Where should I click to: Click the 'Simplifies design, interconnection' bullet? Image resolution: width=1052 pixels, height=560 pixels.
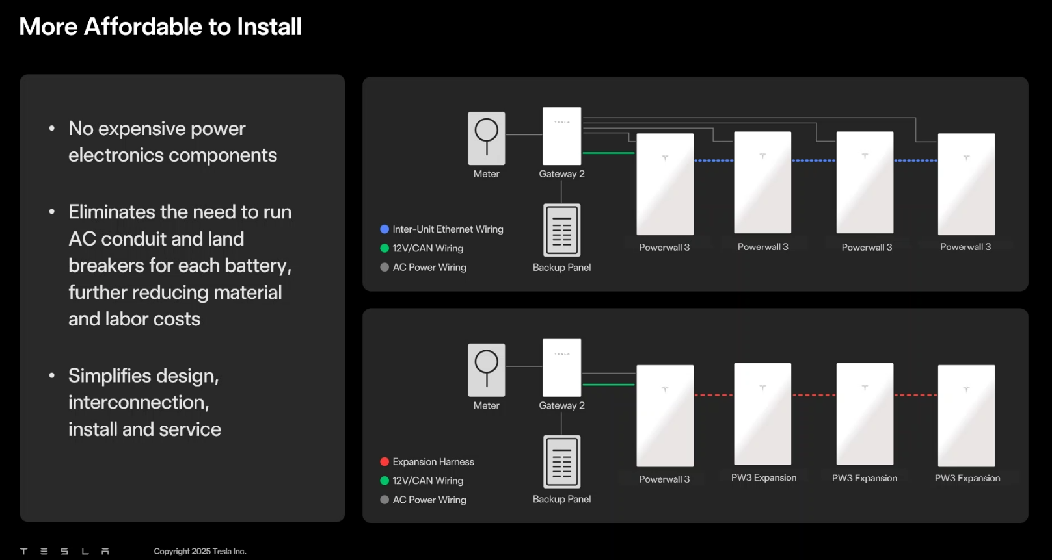[144, 402]
